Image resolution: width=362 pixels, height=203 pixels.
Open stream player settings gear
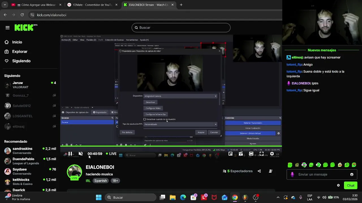coord(272,154)
